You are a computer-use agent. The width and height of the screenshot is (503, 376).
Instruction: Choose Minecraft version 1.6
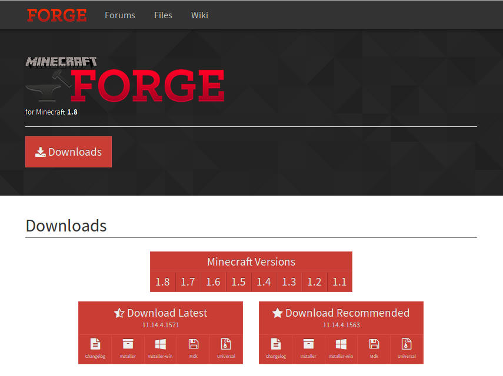coord(213,282)
